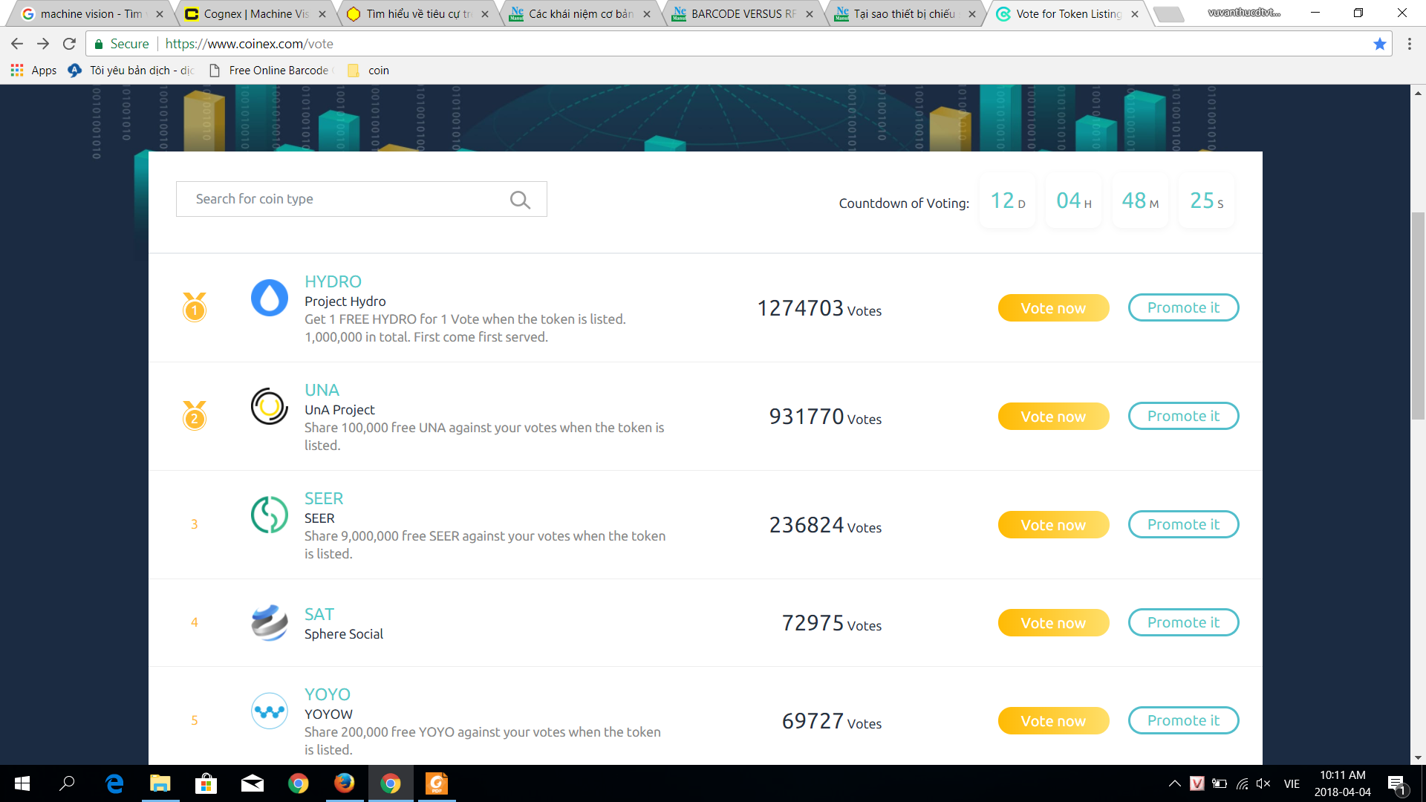
Task: Reload the page with refresh icon
Action: [69, 44]
